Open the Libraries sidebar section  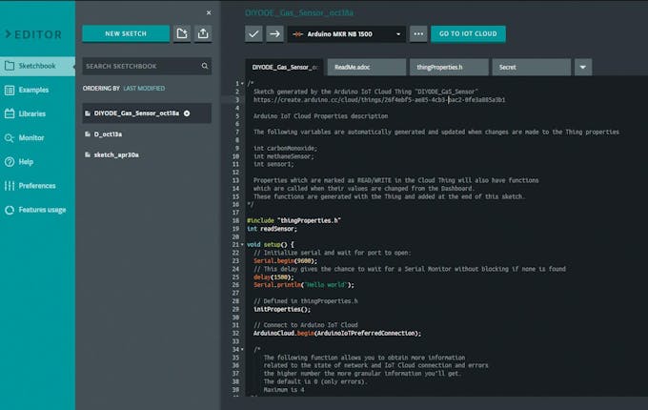click(x=36, y=113)
